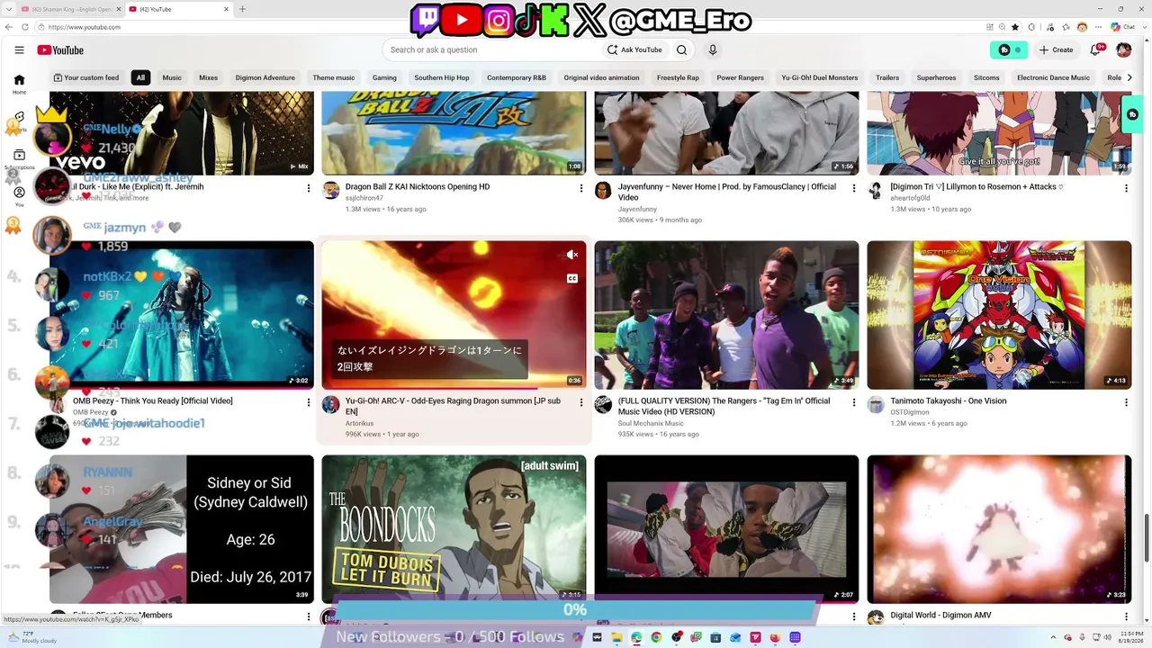The height and width of the screenshot is (648, 1152).
Task: Open more options for Dragon Ball Z KAI video
Action: tap(581, 188)
